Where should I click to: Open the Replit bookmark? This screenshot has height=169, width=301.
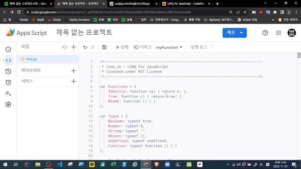coord(38,20)
